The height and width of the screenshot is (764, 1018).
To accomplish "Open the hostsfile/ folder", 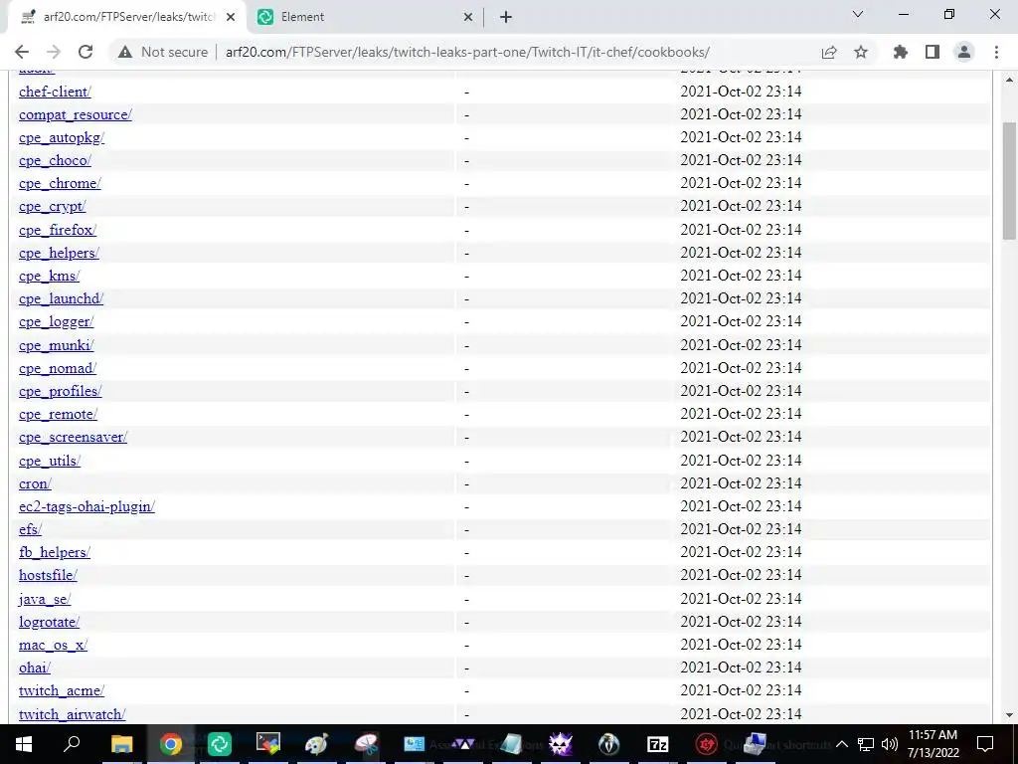I will click(48, 575).
